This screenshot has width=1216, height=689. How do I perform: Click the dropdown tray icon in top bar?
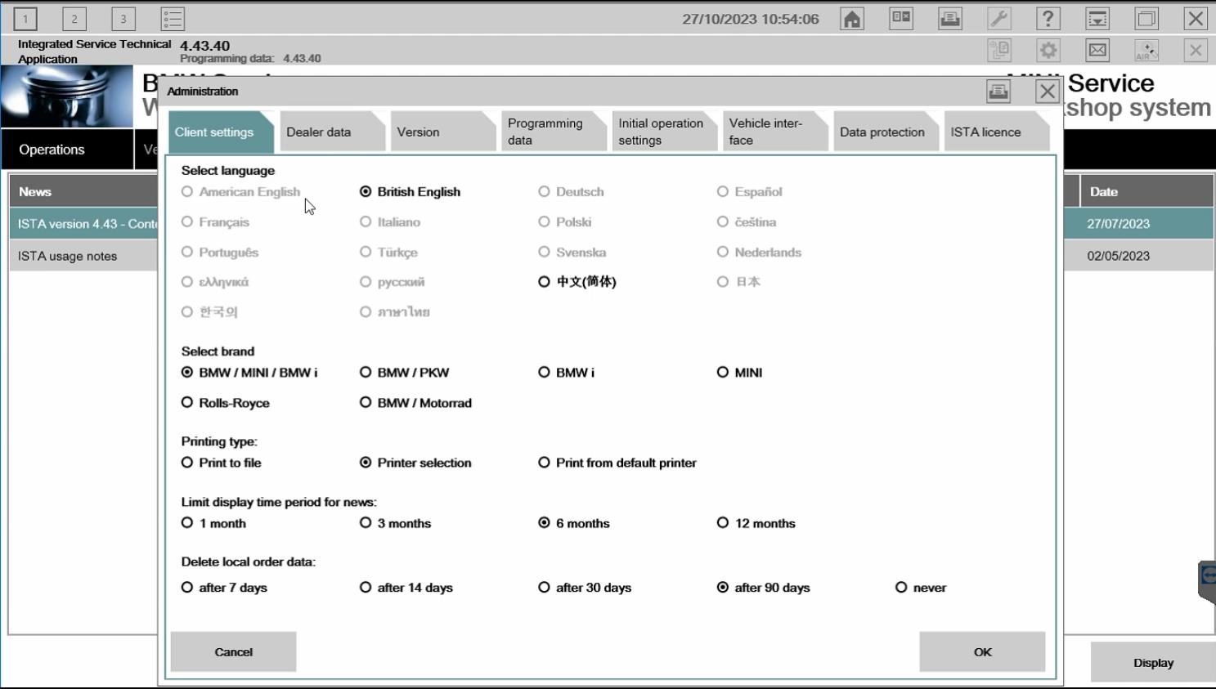click(x=1097, y=19)
